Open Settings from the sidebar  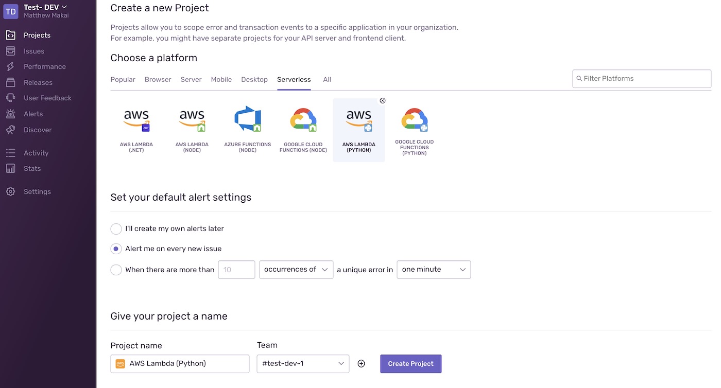pyautogui.click(x=37, y=191)
